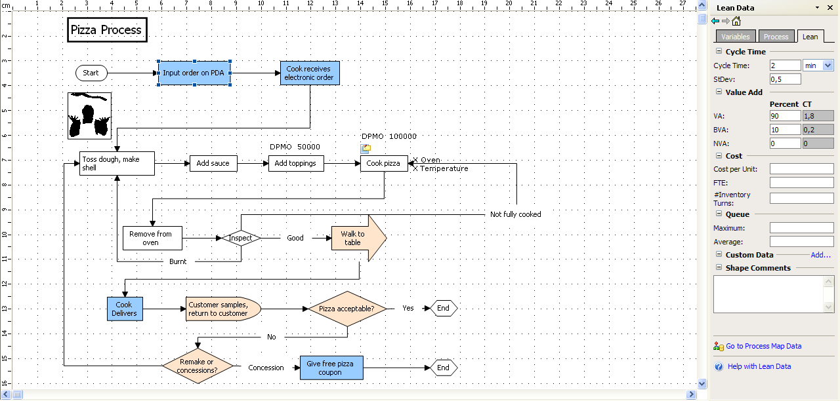Click the forward arrow in Lean Data panel
Viewport: 840px width, 401px height.
click(x=726, y=21)
